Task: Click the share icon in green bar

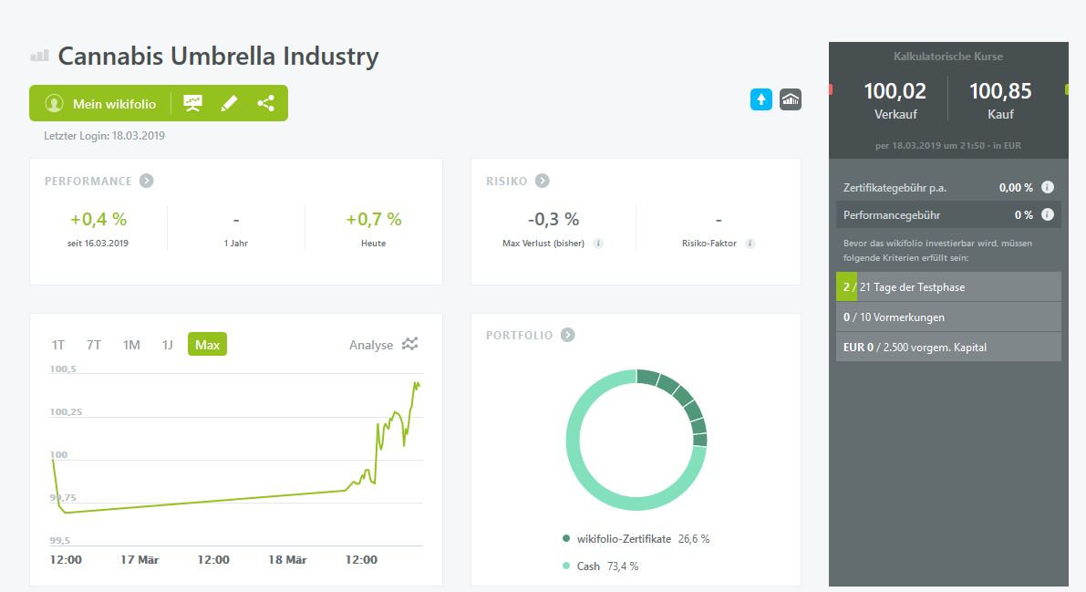Action: (265, 103)
